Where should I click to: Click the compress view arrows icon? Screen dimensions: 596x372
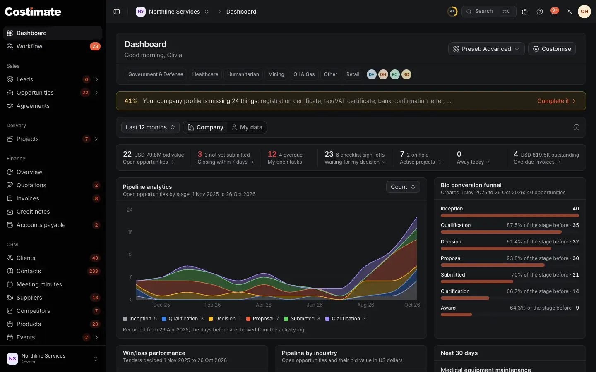pyautogui.click(x=570, y=12)
